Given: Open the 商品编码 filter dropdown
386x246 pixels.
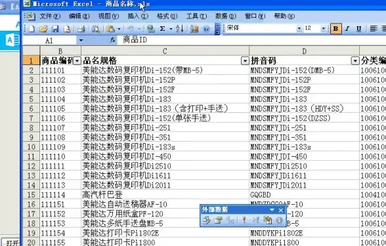Looking at the screenshot, I should [77, 61].
